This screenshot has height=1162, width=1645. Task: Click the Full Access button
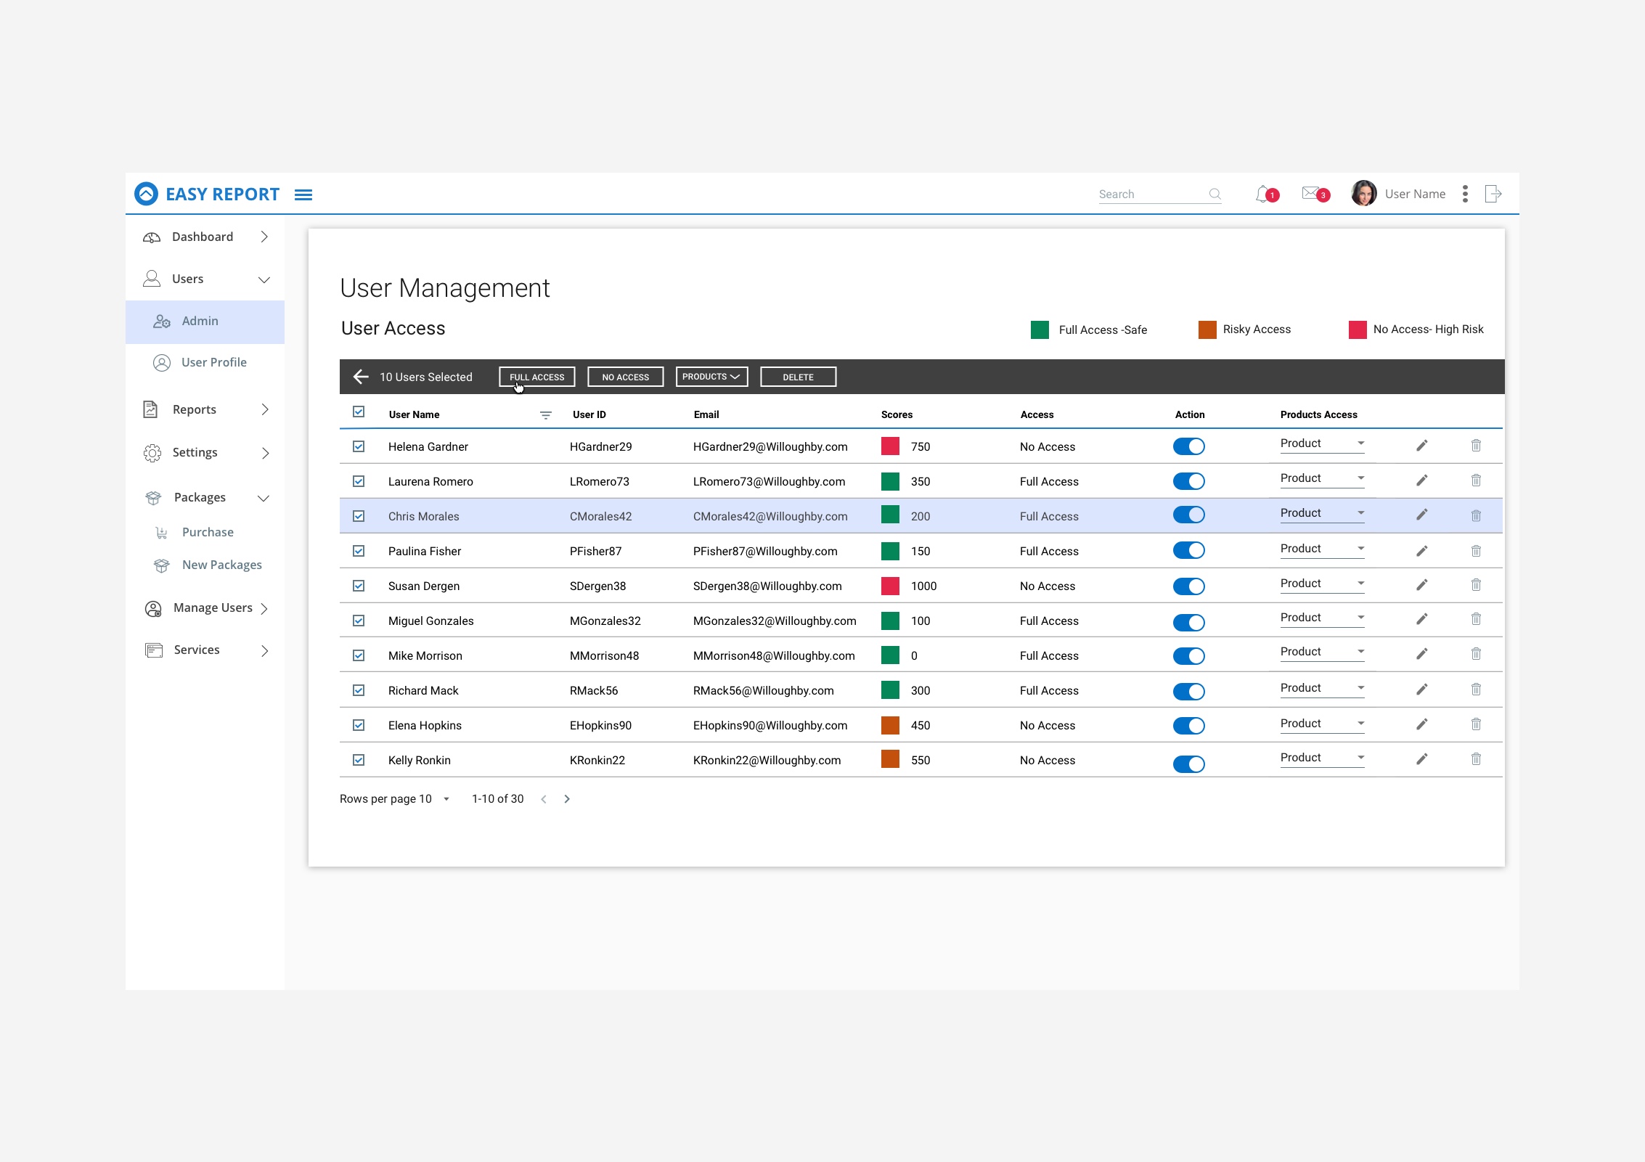(x=537, y=377)
